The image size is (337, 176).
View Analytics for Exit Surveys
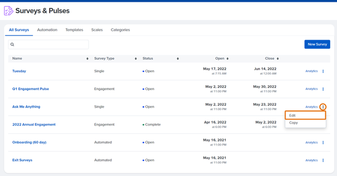click(312, 160)
